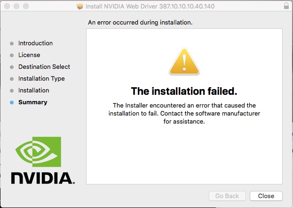Click the blue bullet next to Summary

click(12, 102)
